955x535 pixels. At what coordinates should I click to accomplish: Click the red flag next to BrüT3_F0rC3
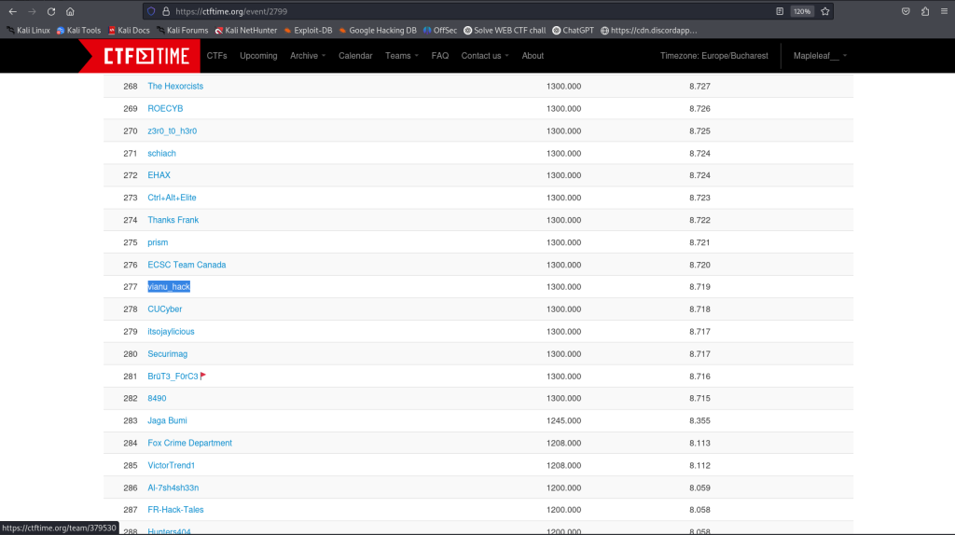click(203, 376)
